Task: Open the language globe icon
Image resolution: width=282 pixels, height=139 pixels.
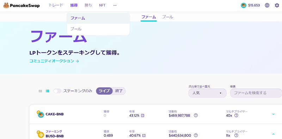Action: coord(267,5)
